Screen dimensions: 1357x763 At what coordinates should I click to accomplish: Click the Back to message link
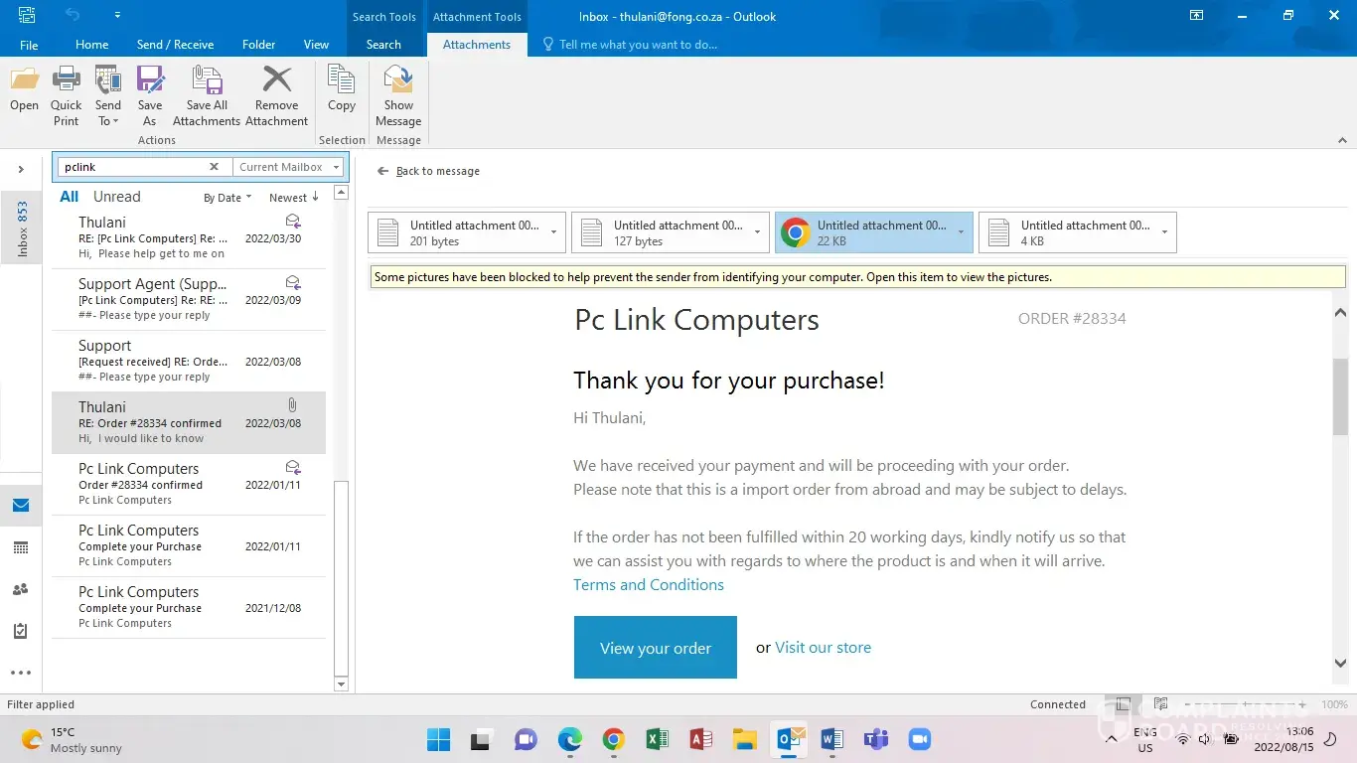coord(428,171)
